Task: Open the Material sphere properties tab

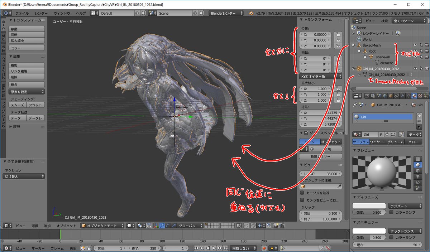Action: point(414,96)
